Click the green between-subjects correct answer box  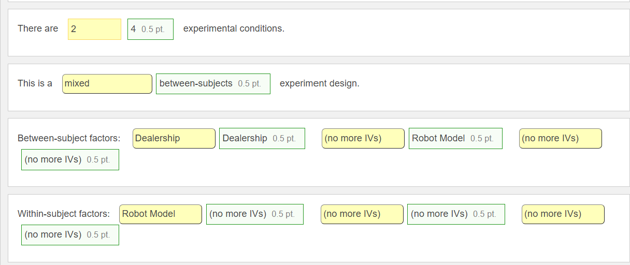[x=213, y=84]
